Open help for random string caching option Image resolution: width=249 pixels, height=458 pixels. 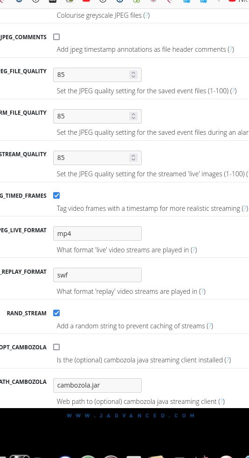[x=209, y=326]
